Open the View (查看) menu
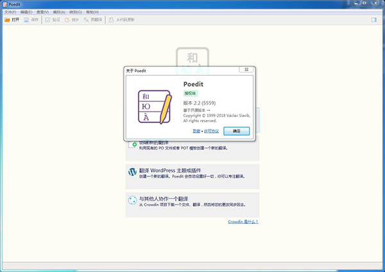The image size is (385, 272). (42, 12)
